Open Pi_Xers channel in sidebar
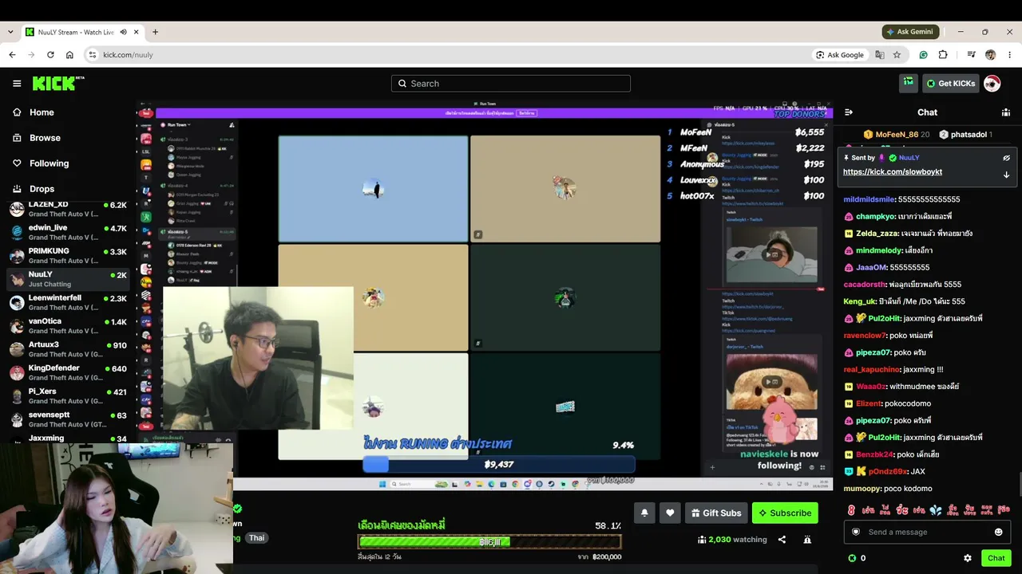Viewport: 1022px width, 574px height. [x=68, y=396]
